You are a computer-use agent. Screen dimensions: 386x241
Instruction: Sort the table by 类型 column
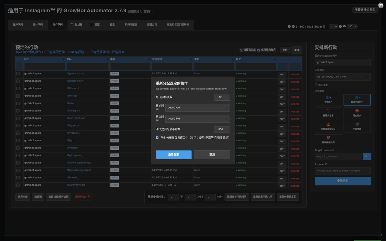130,59
